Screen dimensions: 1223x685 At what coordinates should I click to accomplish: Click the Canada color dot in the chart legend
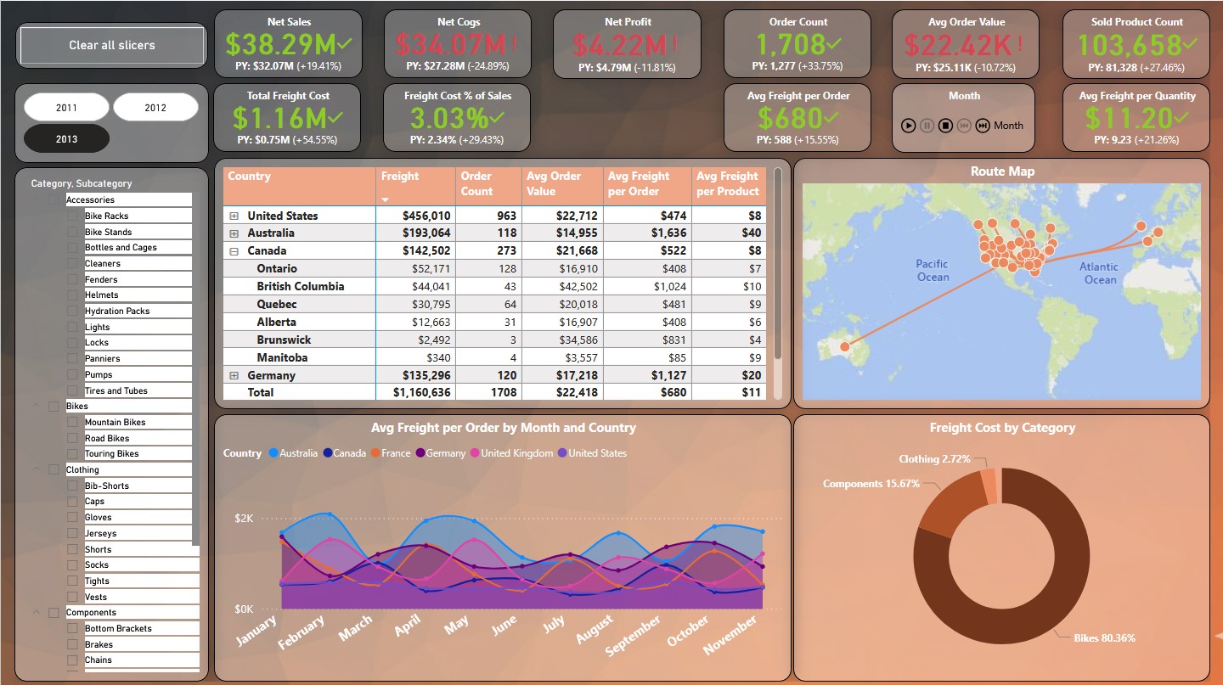328,453
